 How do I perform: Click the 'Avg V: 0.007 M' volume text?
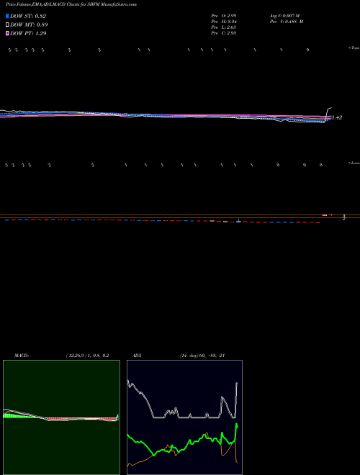(284, 15)
